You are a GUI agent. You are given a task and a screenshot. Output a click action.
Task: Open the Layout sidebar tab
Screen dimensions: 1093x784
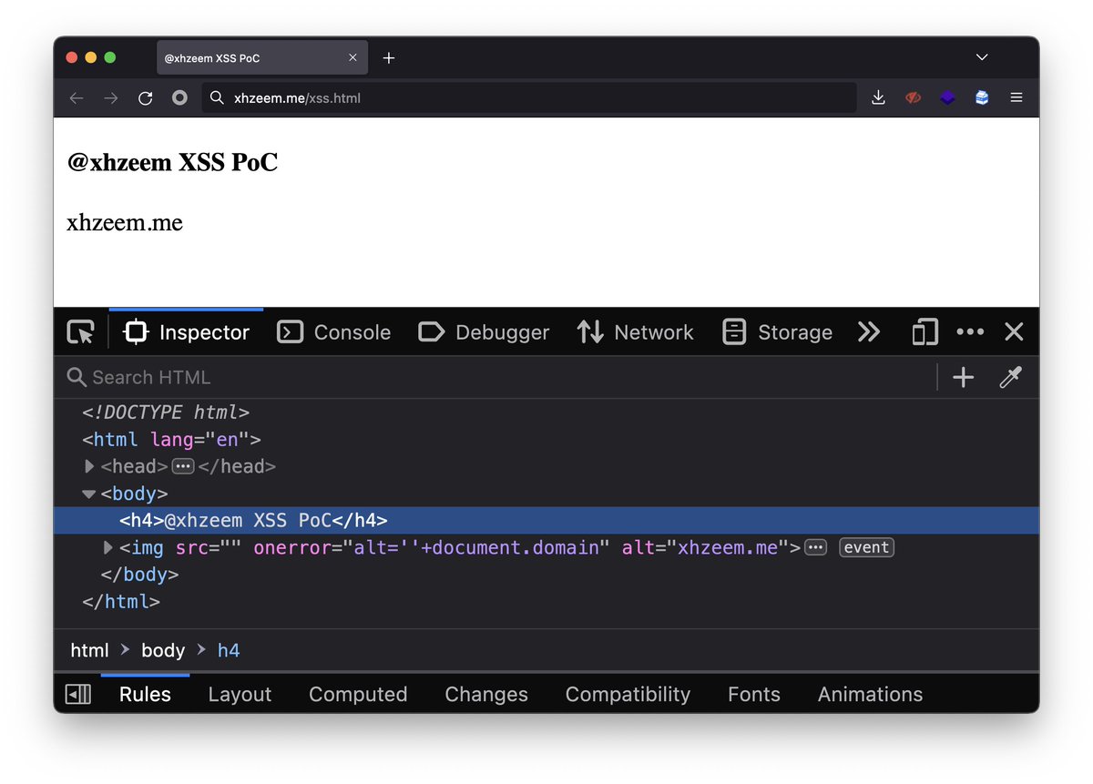(x=240, y=695)
